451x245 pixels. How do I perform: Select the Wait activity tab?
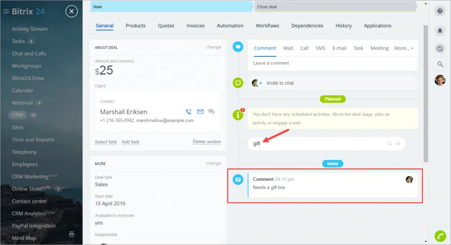click(288, 48)
